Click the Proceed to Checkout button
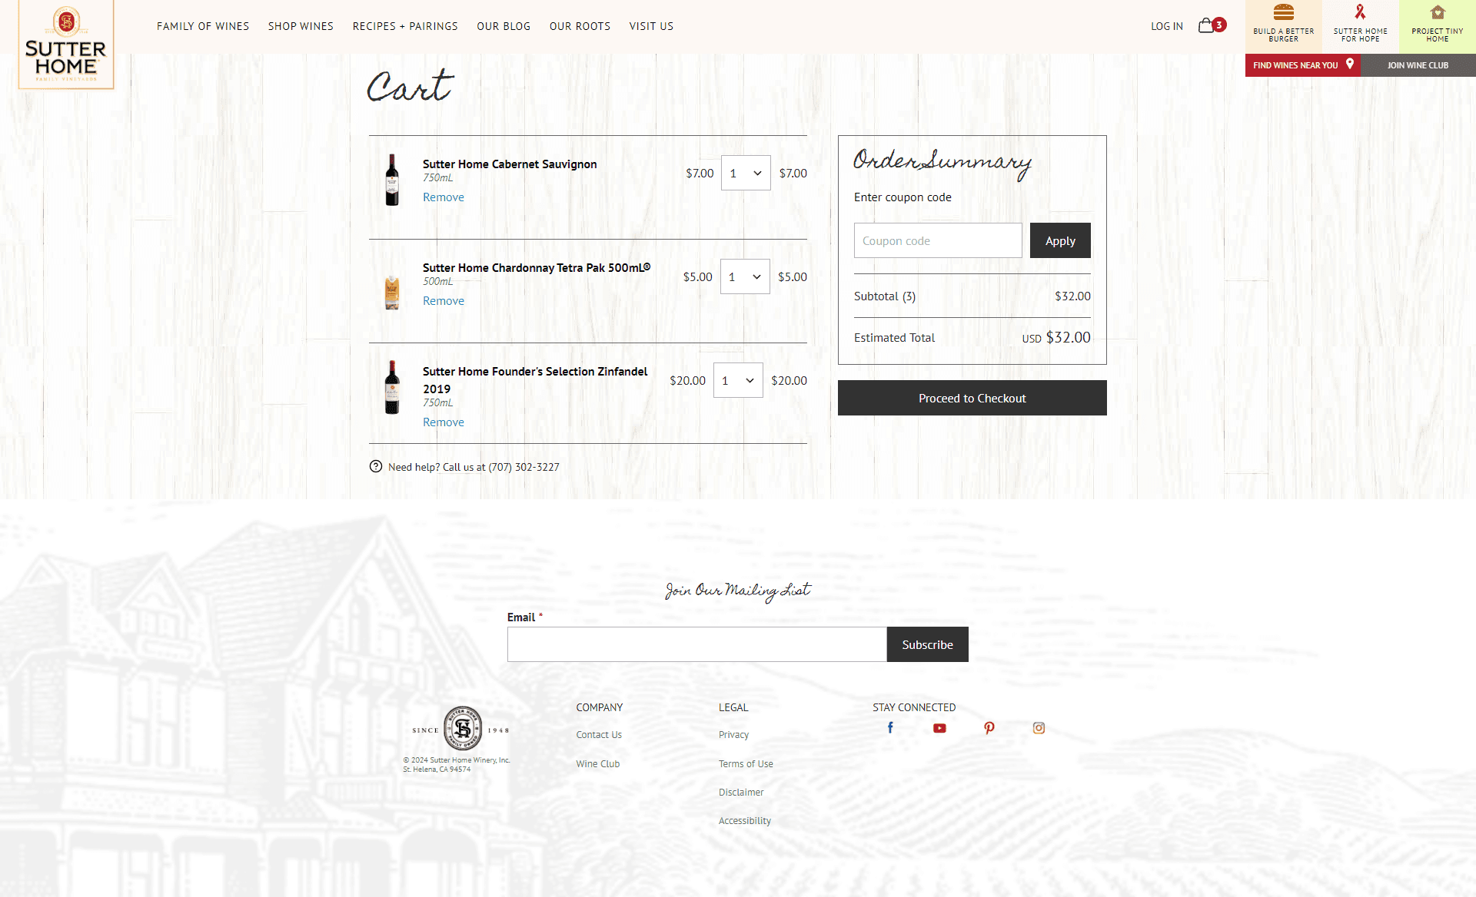This screenshot has height=897, width=1476. 972,397
